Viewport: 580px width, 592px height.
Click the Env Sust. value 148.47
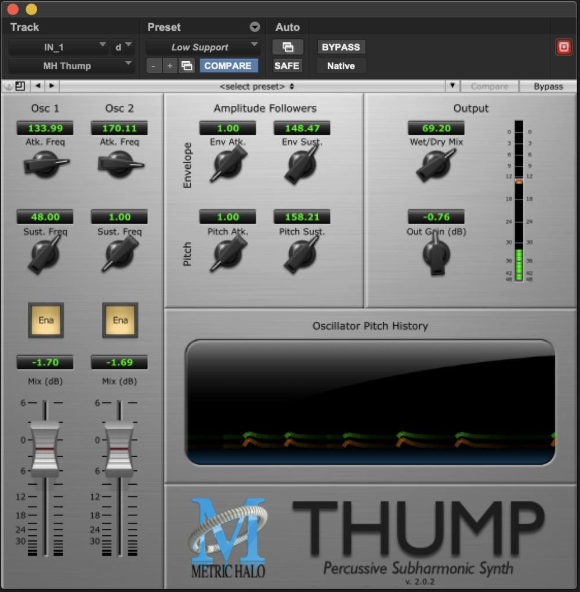coord(302,128)
